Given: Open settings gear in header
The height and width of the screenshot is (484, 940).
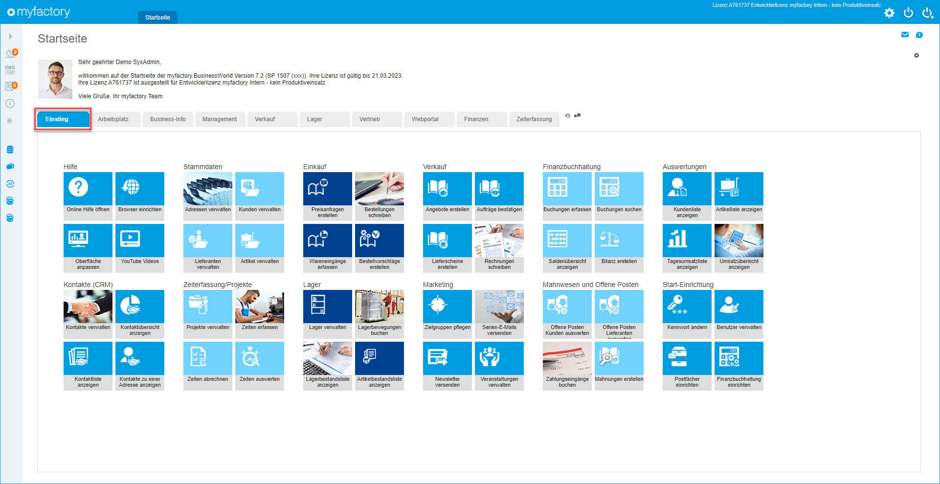Looking at the screenshot, I should (x=889, y=13).
